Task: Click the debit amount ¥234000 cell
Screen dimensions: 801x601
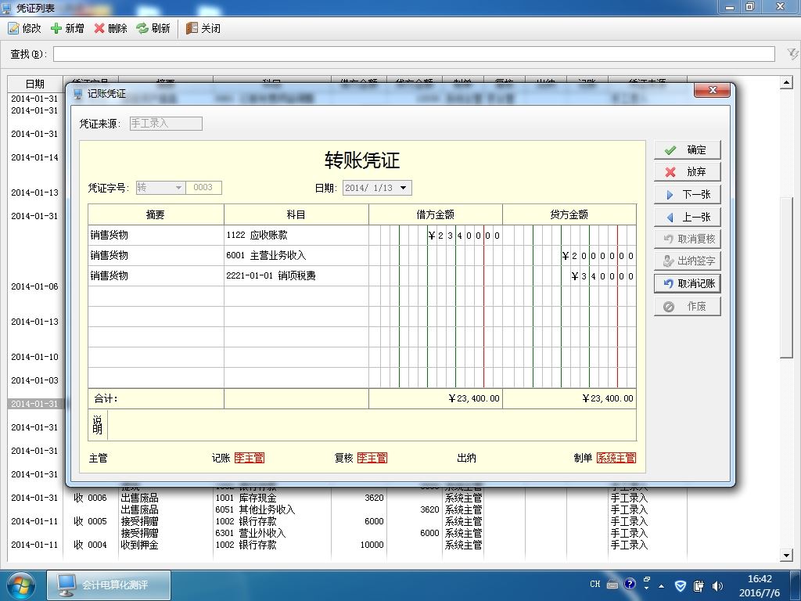Action: coord(435,235)
